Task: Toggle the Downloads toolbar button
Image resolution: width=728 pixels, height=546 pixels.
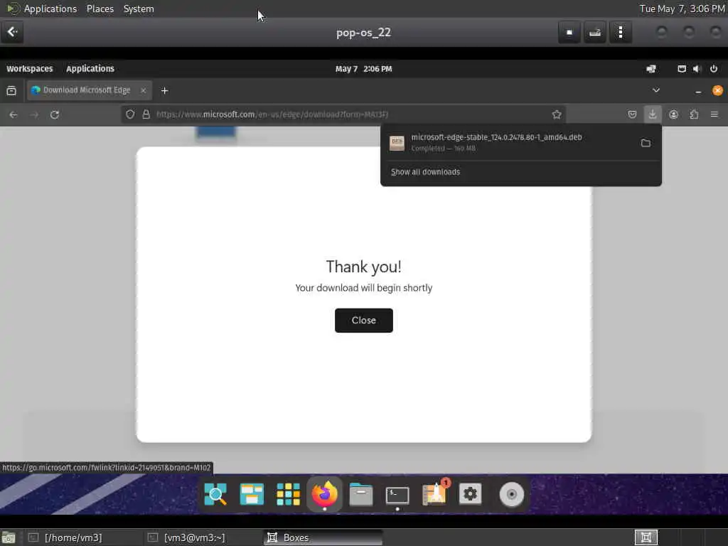Action: pyautogui.click(x=653, y=114)
